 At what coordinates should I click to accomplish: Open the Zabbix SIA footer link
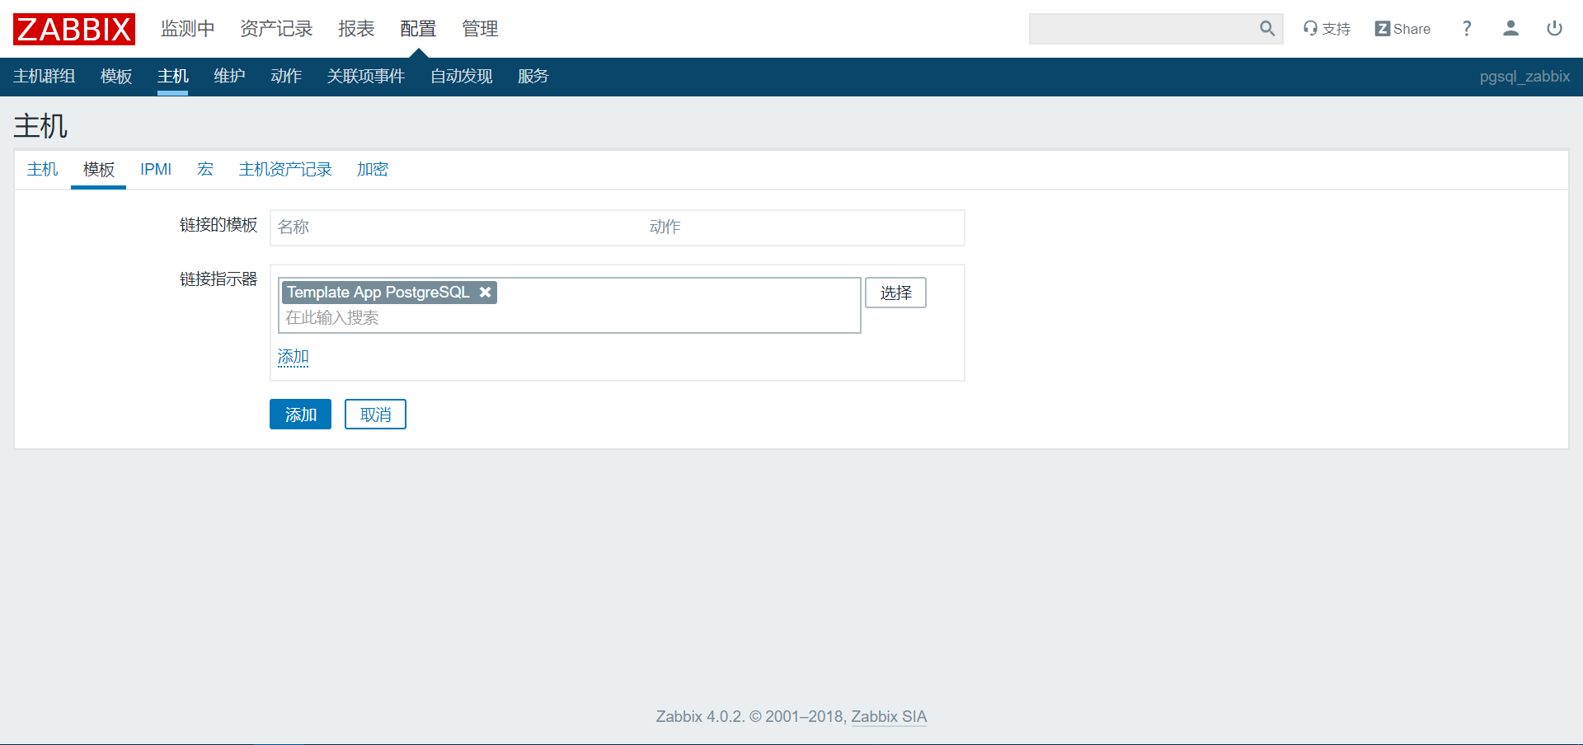[889, 716]
